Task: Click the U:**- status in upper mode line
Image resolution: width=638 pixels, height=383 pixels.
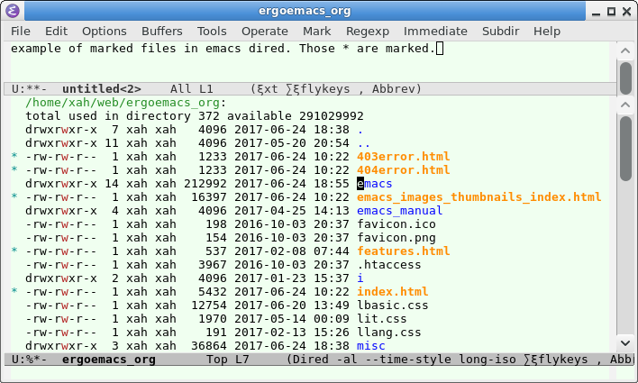Action: click(x=29, y=88)
